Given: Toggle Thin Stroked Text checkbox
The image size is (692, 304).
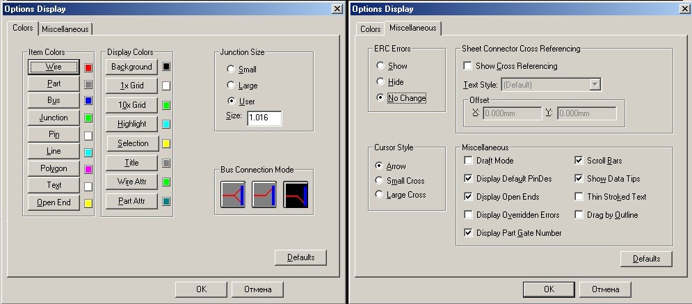Looking at the screenshot, I should pos(579,197).
